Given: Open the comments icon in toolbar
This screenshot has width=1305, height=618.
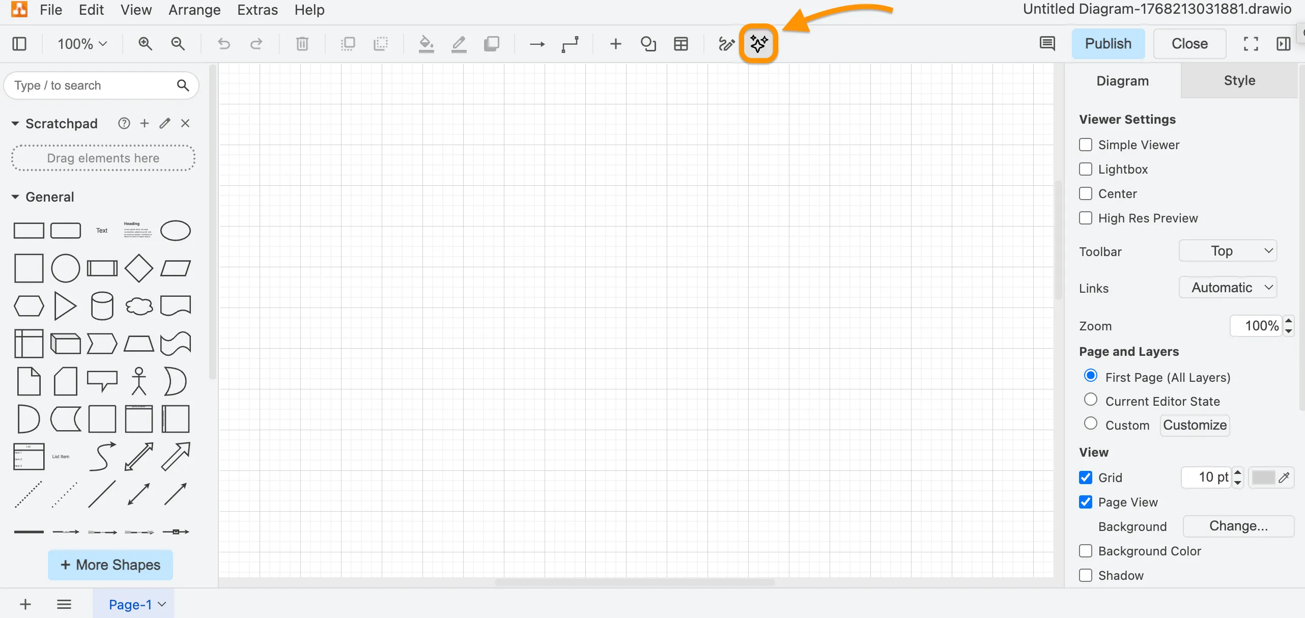Looking at the screenshot, I should (1047, 44).
